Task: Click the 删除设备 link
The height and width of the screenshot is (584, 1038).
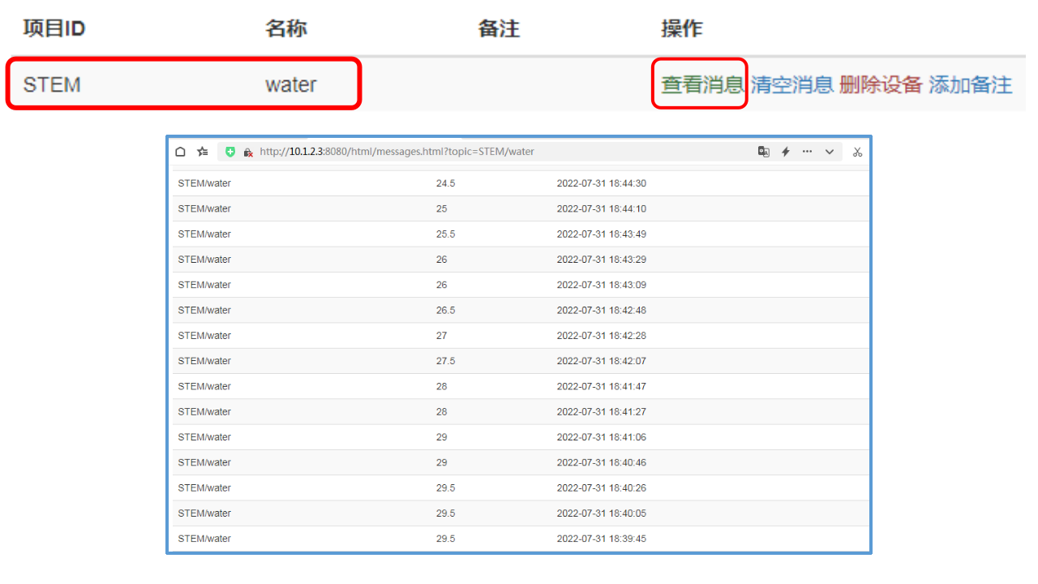Action: pyautogui.click(x=881, y=84)
